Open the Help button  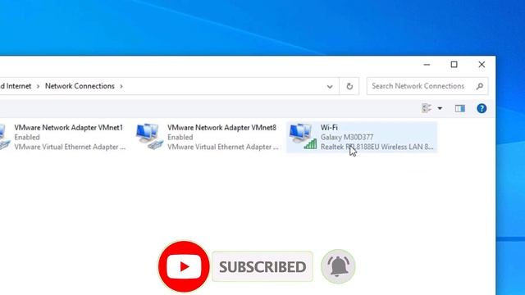pos(482,108)
